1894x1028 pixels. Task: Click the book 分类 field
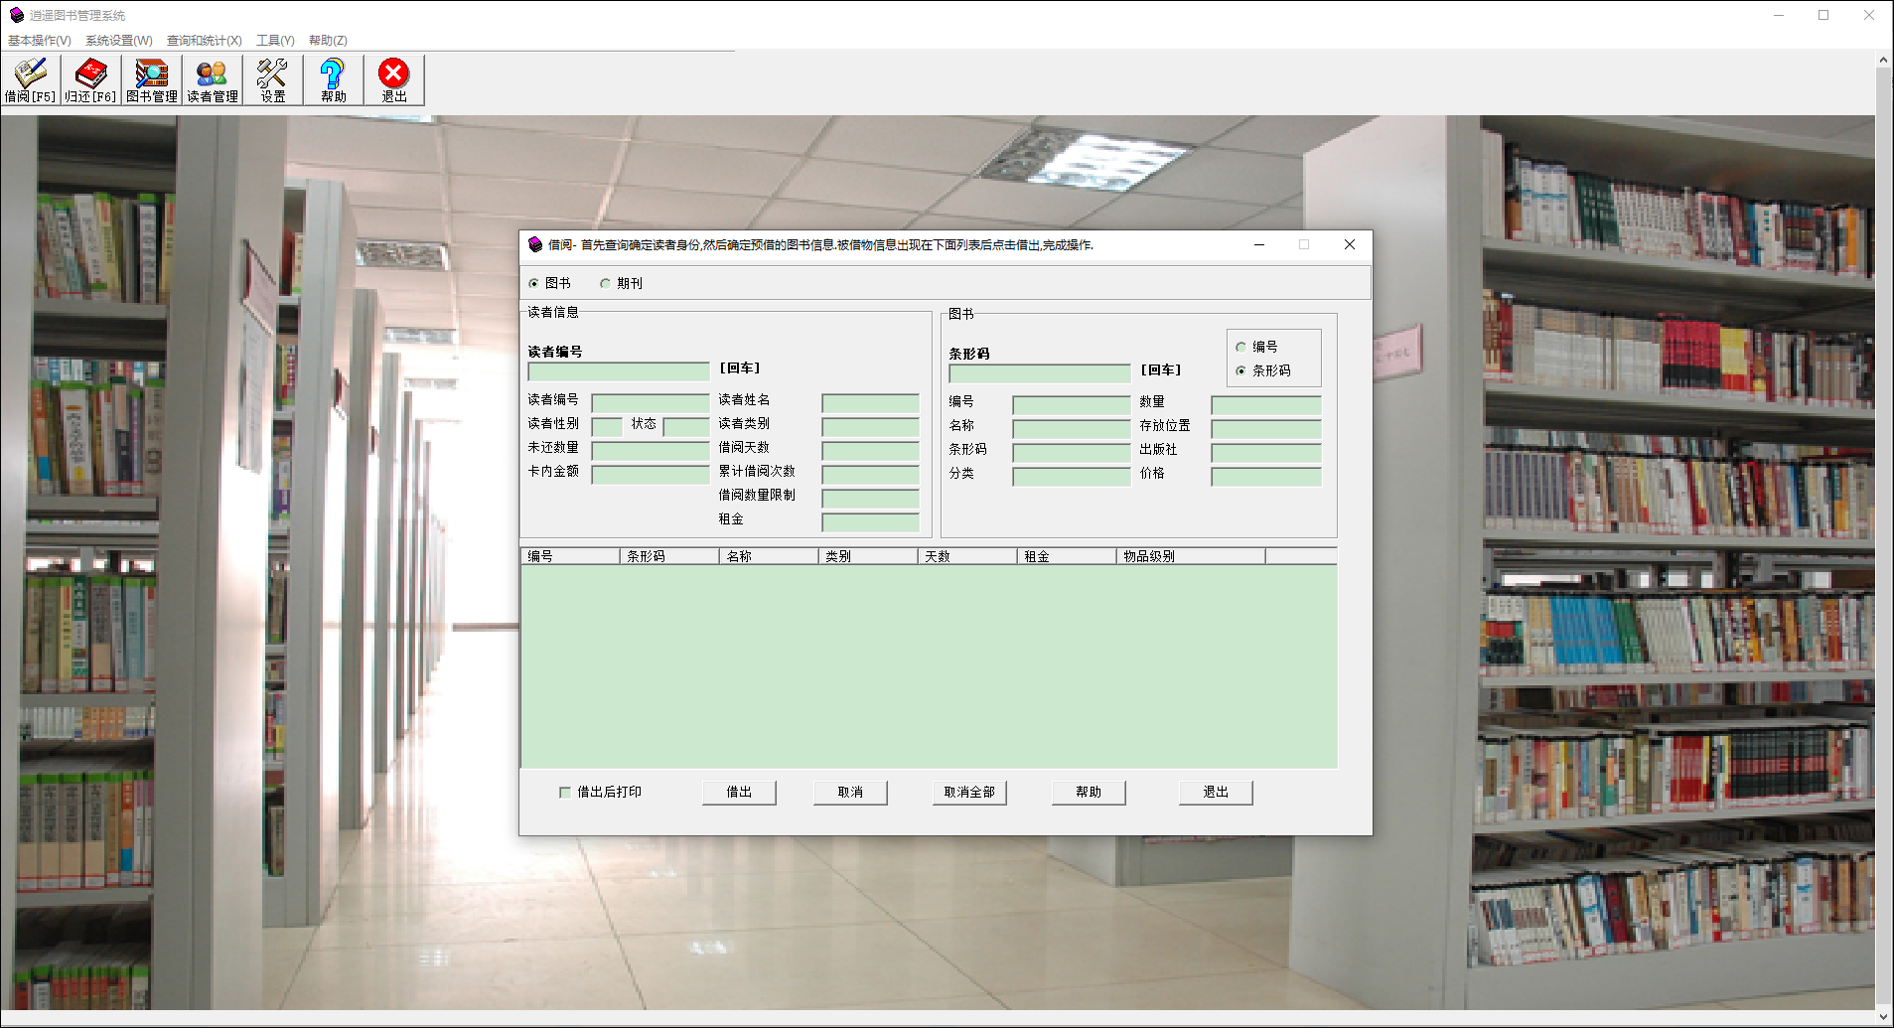tap(1072, 477)
